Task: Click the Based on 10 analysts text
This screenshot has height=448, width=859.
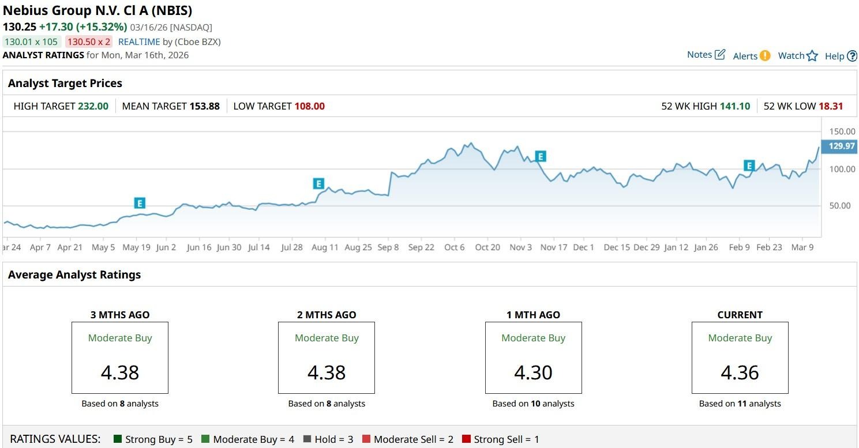Action: click(x=534, y=404)
